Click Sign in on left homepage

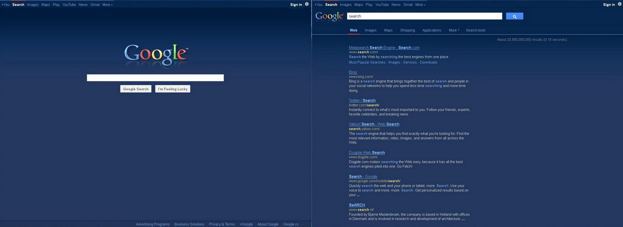(296, 4)
